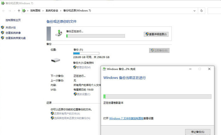Open the address bar history dropdown

coord(194,11)
